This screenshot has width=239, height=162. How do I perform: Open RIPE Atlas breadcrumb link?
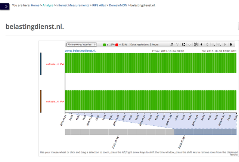point(99,5)
